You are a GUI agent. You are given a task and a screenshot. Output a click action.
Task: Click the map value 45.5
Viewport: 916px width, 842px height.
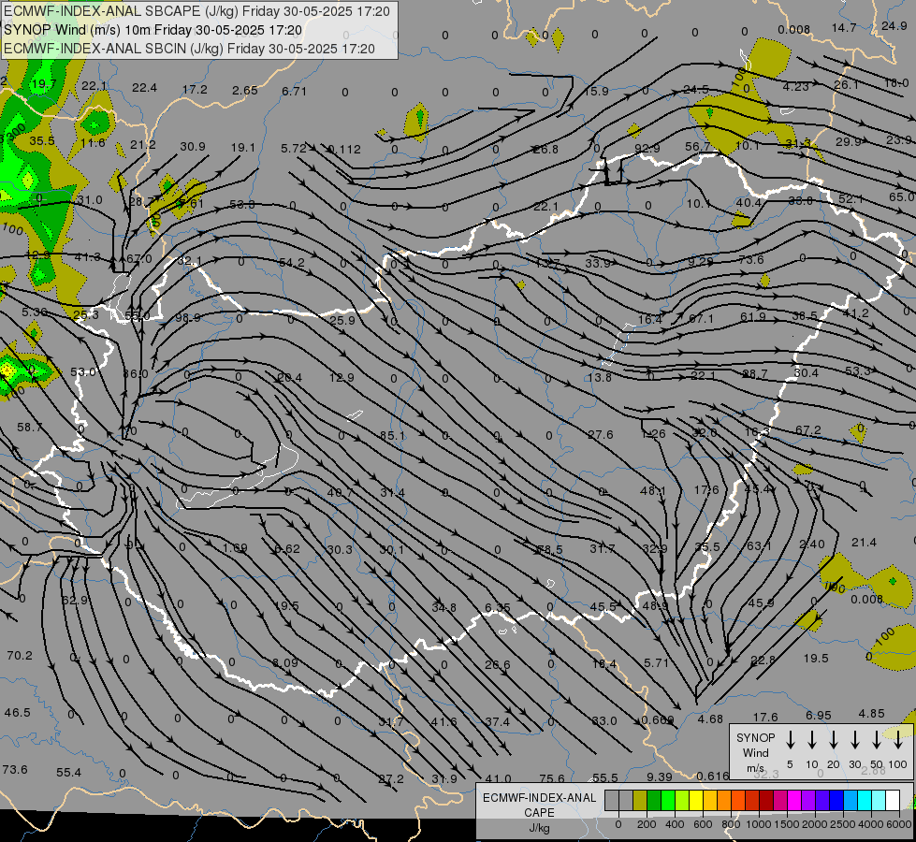pos(603,606)
